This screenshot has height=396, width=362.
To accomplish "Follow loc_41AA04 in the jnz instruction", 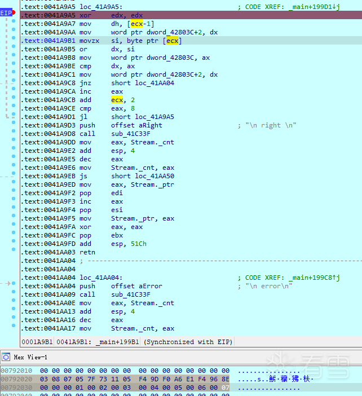I will [x=154, y=83].
